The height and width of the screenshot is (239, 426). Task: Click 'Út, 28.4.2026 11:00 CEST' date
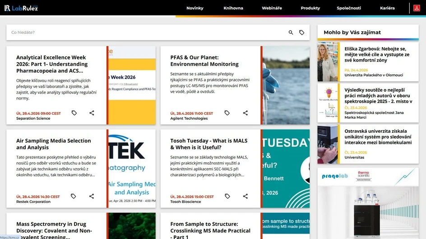(191, 113)
